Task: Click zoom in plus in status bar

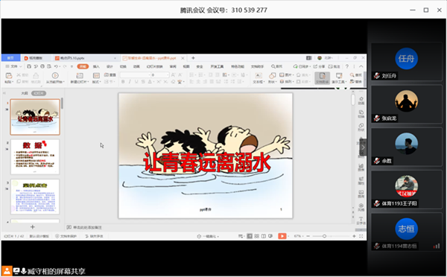Action: (354, 236)
